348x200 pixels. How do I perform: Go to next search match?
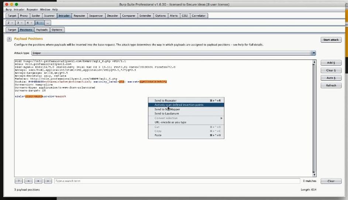point(48,181)
